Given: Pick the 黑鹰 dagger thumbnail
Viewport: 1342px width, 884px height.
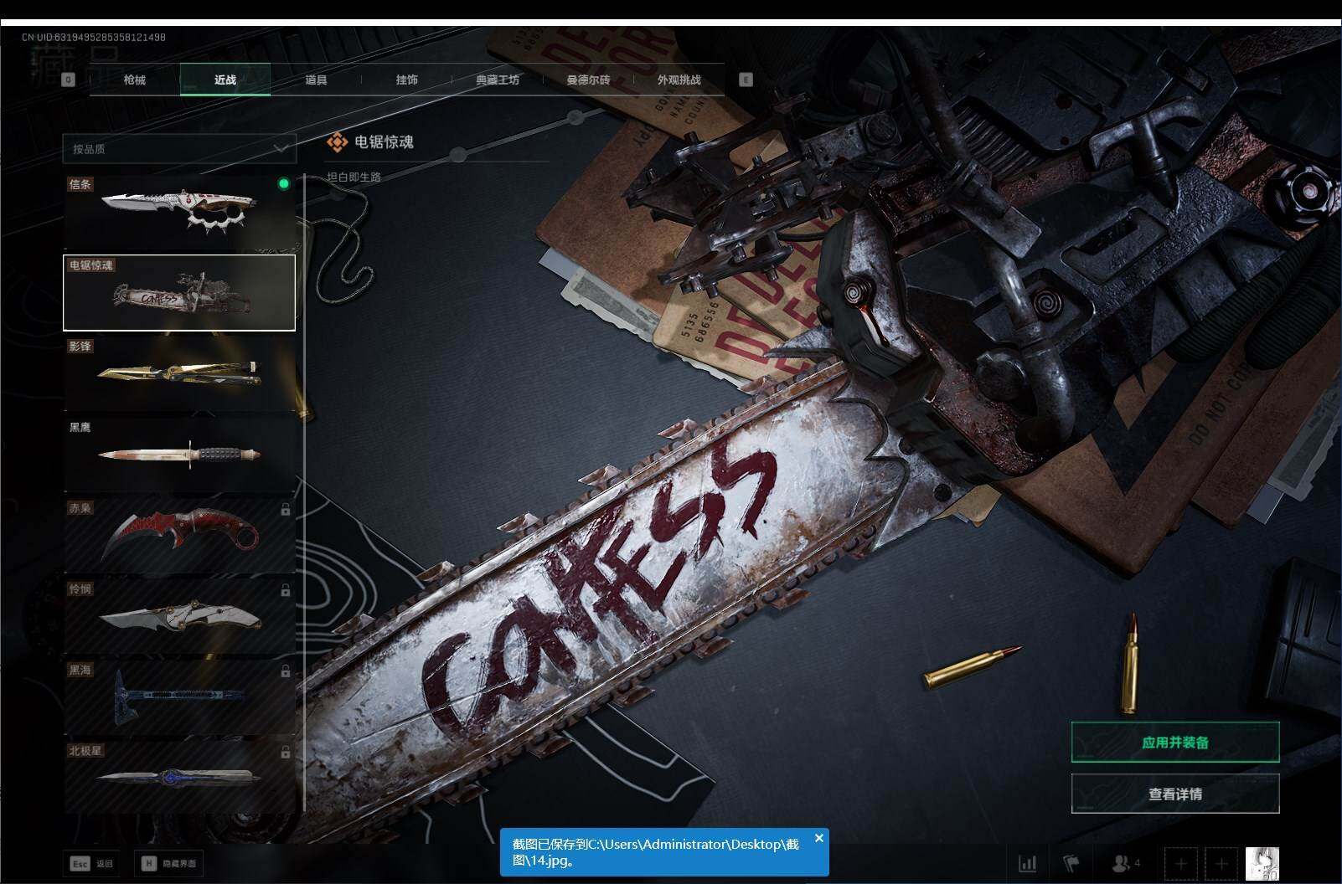Looking at the screenshot, I should (179, 455).
